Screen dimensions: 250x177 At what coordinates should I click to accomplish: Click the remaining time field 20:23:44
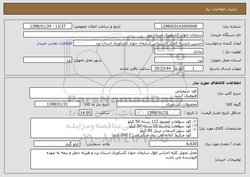coord(162,68)
